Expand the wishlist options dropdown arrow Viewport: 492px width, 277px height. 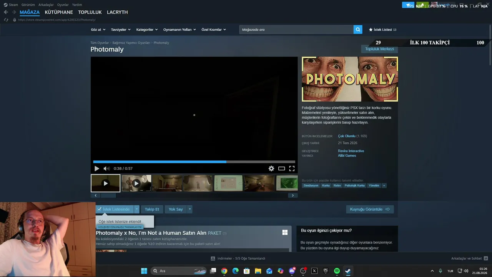[x=136, y=209]
